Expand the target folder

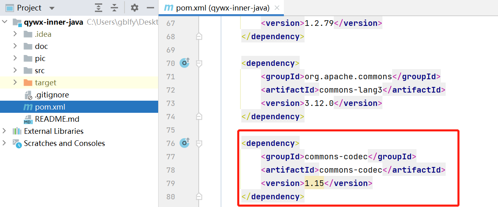15,82
